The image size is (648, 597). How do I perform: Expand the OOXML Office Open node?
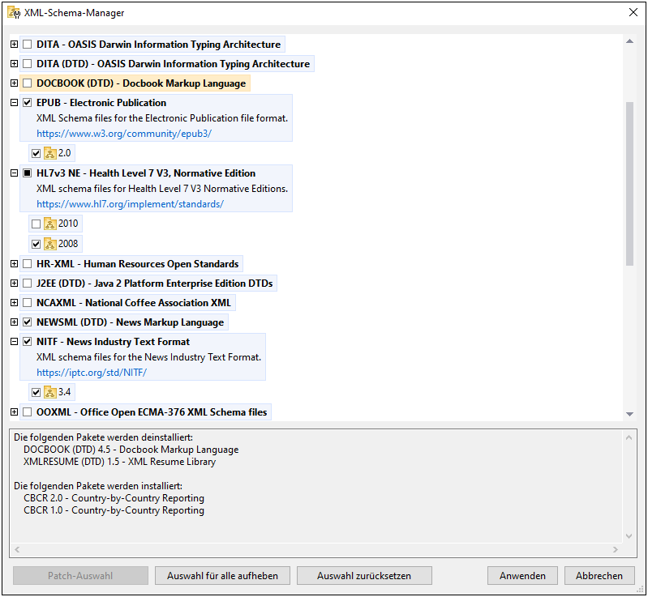tap(15, 412)
